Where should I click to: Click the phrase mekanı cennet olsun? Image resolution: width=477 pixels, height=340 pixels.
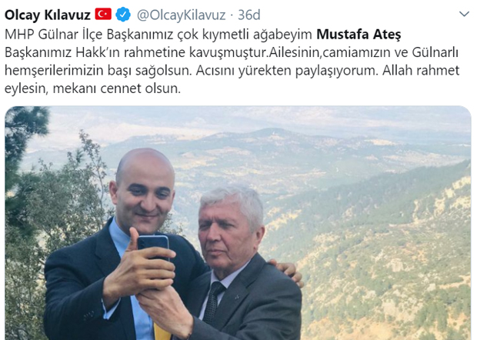point(116,88)
